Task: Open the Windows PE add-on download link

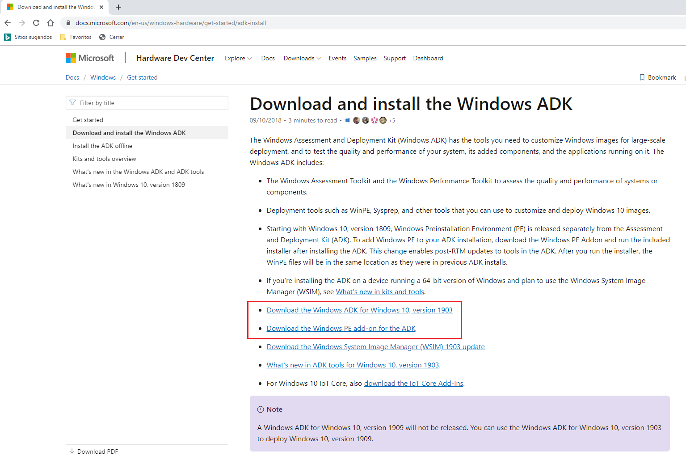Action: (341, 328)
